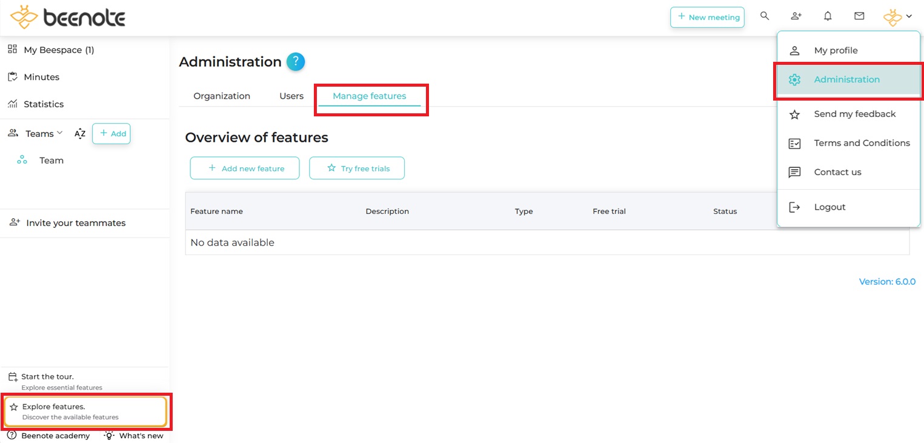
Task: Click the add person icon in header
Action: [x=796, y=16]
